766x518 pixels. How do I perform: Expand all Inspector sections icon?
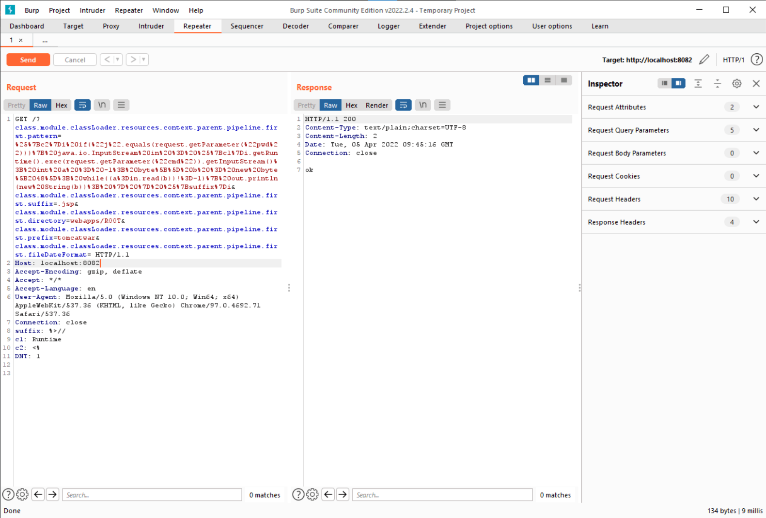698,83
